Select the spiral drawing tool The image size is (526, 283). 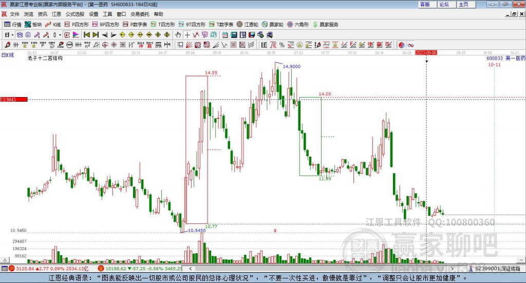[52, 45]
